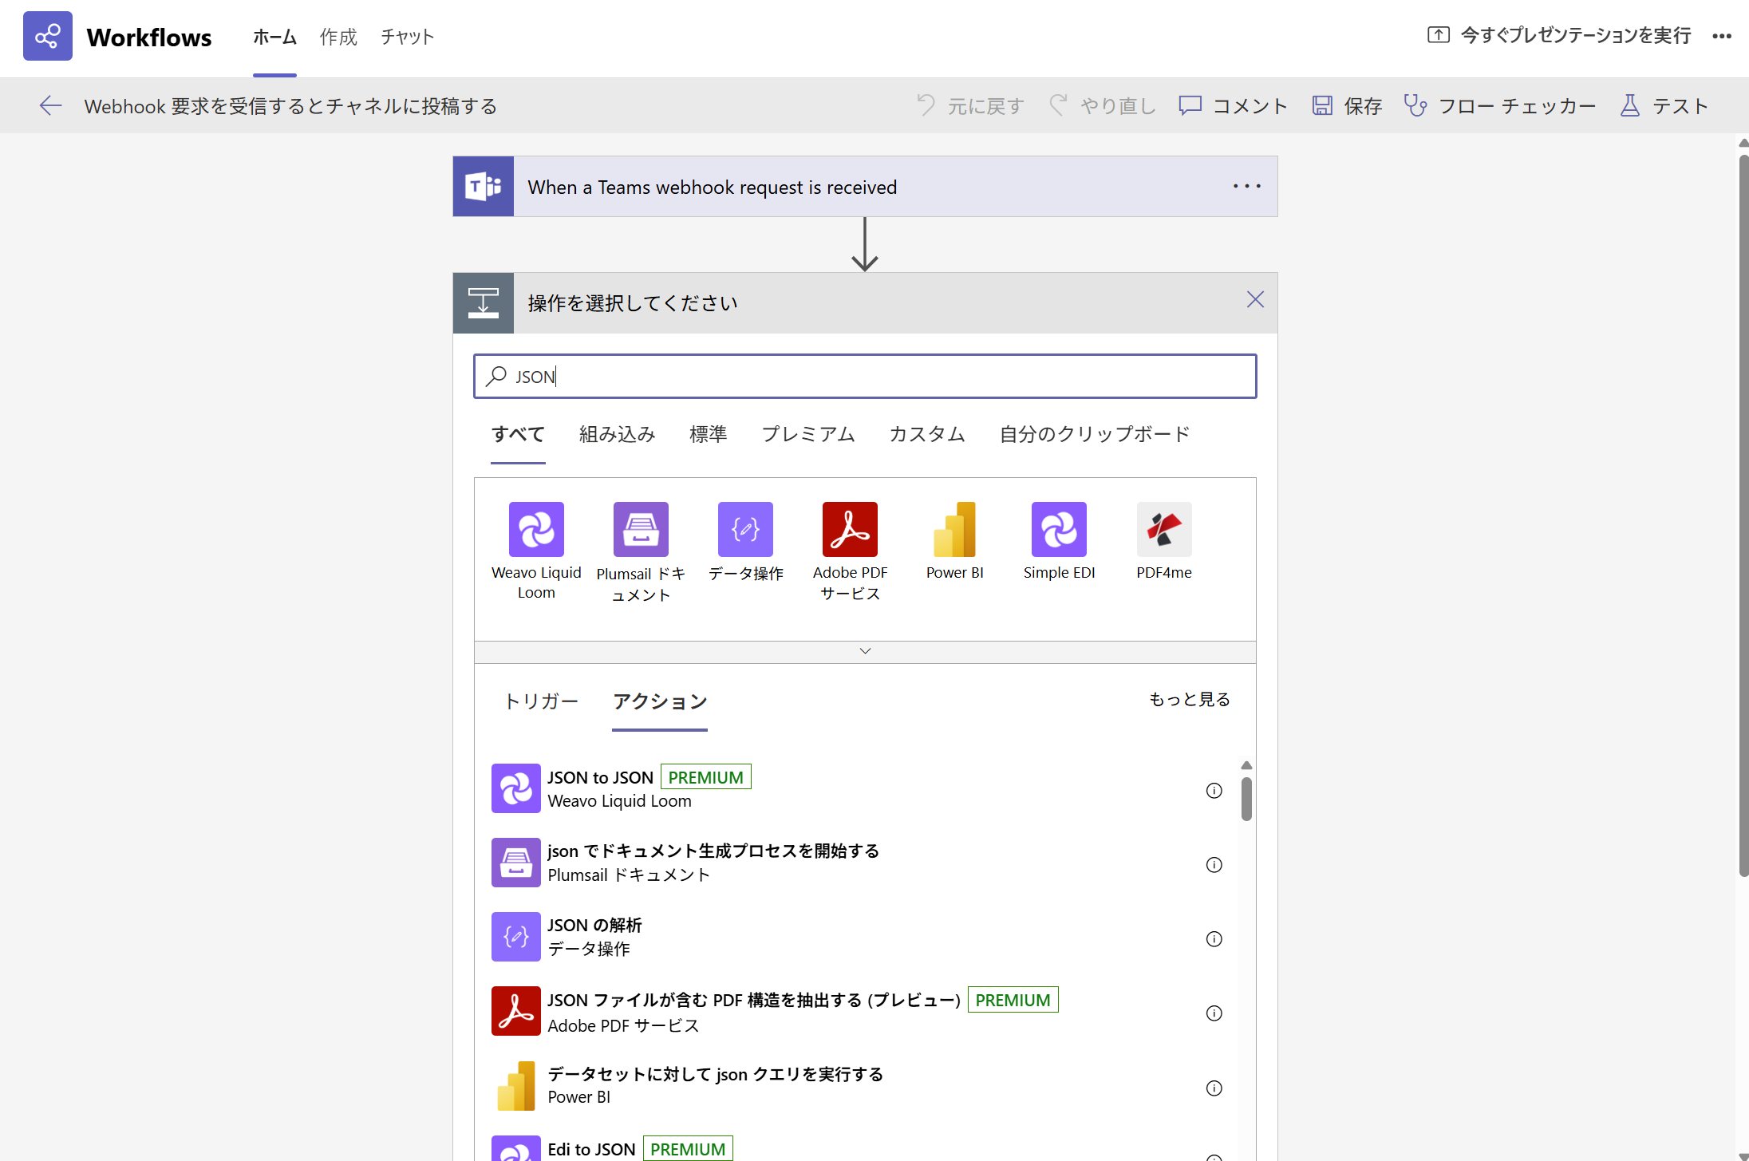Image resolution: width=1749 pixels, height=1161 pixels.
Task: Click the page vertical scrollbar
Action: [x=1743, y=515]
